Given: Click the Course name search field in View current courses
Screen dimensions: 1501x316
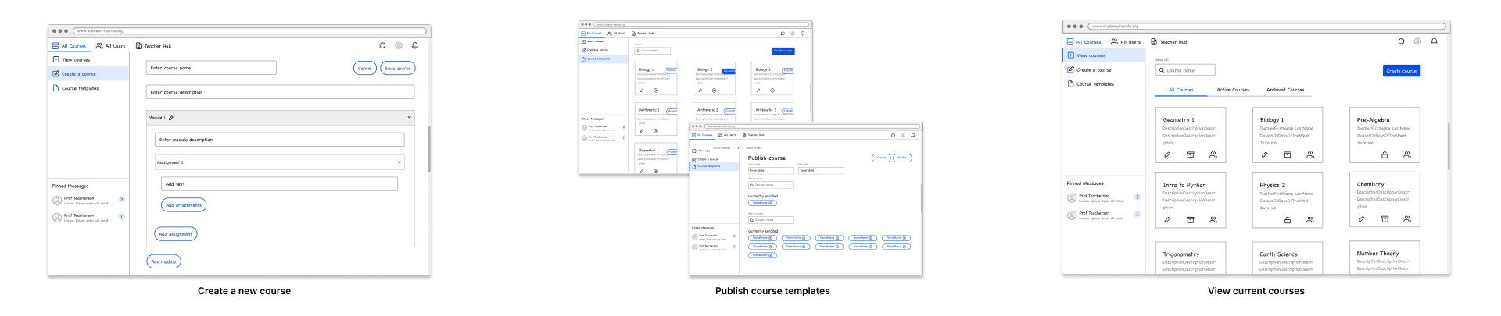Looking at the screenshot, I should [x=1185, y=70].
